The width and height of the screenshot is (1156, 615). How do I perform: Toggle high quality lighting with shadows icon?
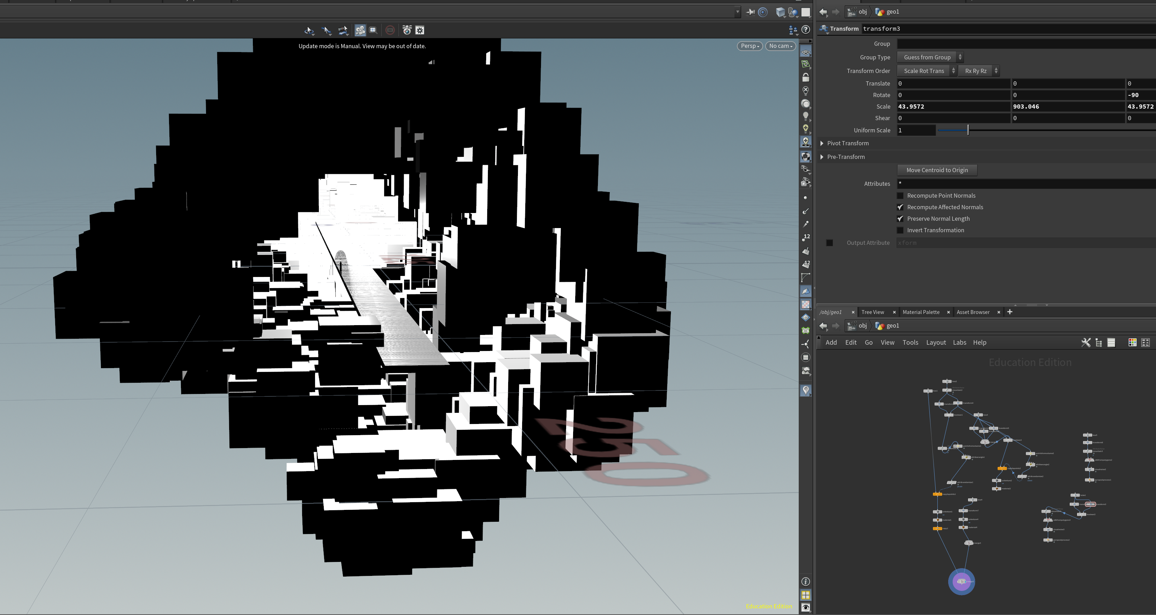click(805, 142)
